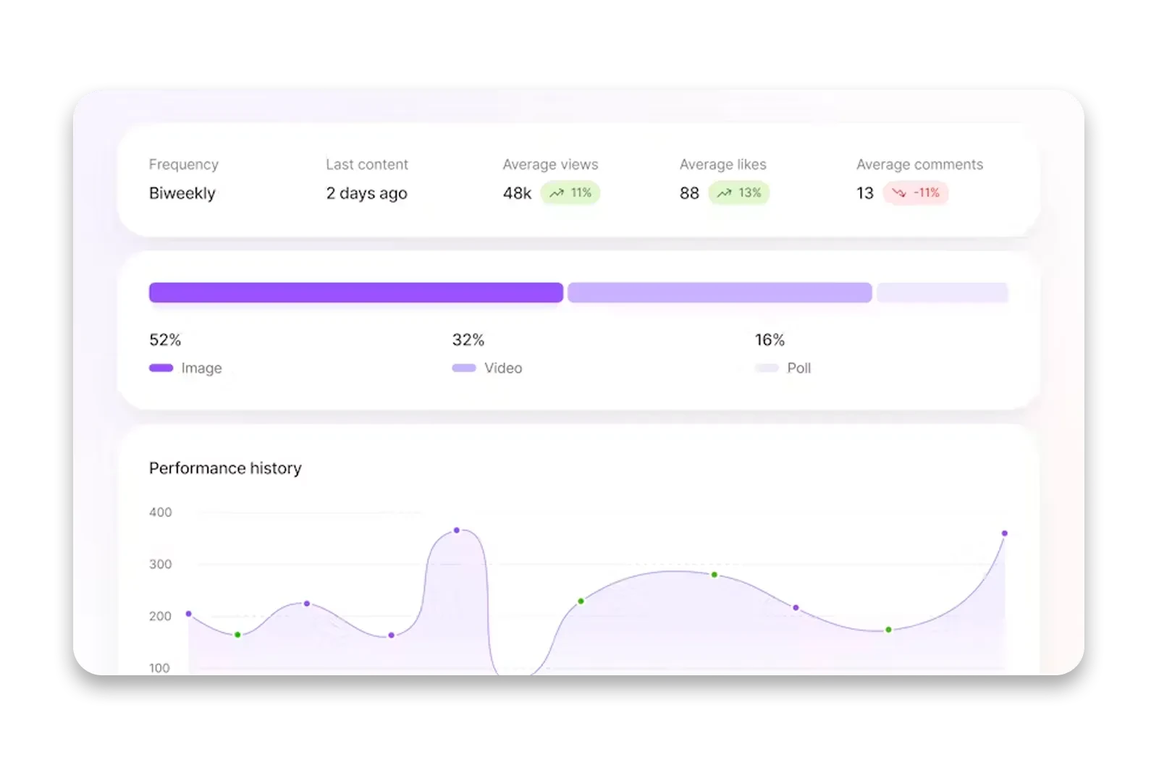Click the 200 y-axis label

[x=161, y=617]
